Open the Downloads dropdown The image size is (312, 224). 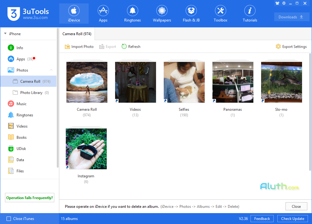[291, 17]
